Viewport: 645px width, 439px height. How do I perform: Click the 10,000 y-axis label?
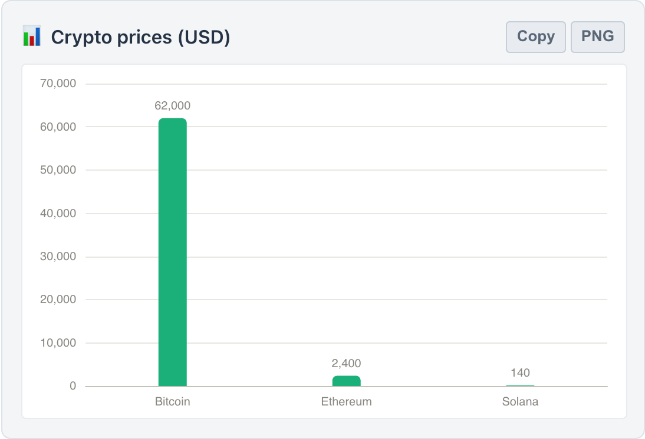(58, 343)
